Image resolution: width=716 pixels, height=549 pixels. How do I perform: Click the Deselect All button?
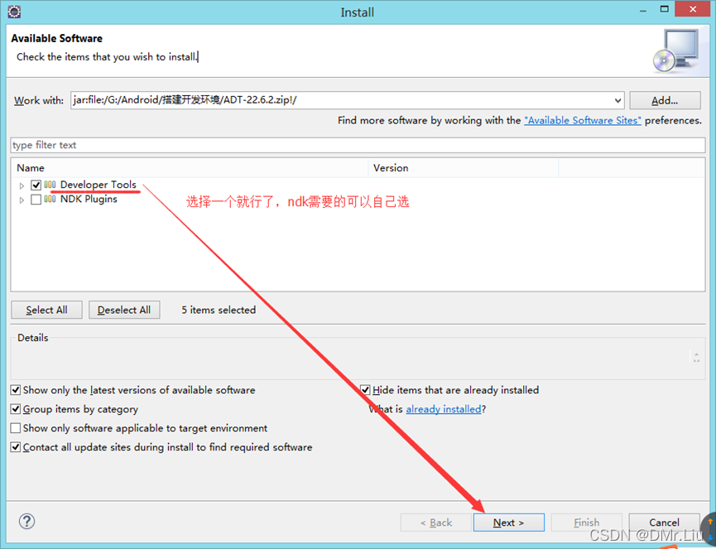click(x=124, y=310)
